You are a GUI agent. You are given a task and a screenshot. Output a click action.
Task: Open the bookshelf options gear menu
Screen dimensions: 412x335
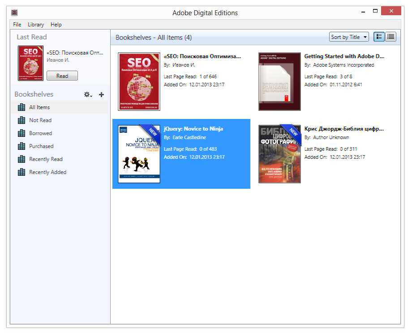click(88, 94)
